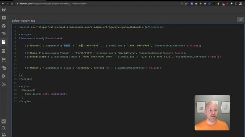Open the video tutorials camera icon

point(4,135)
